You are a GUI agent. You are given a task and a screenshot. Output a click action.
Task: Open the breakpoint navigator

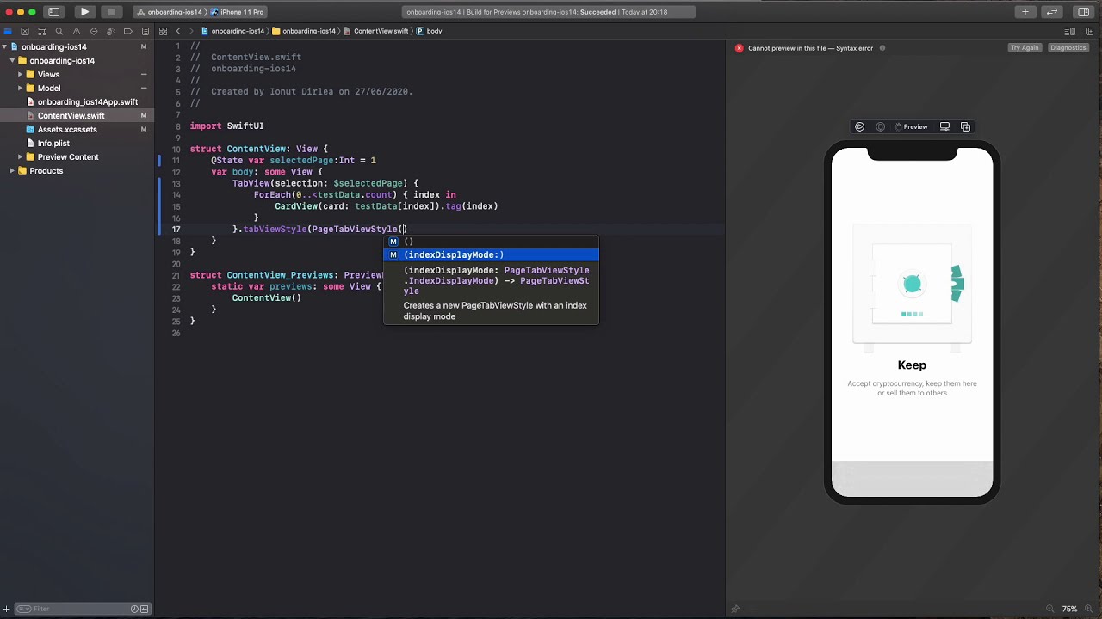pyautogui.click(x=127, y=31)
